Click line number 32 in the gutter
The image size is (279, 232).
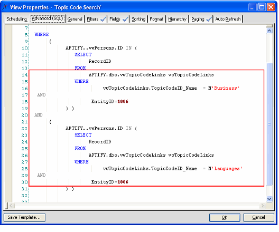tap(24, 196)
